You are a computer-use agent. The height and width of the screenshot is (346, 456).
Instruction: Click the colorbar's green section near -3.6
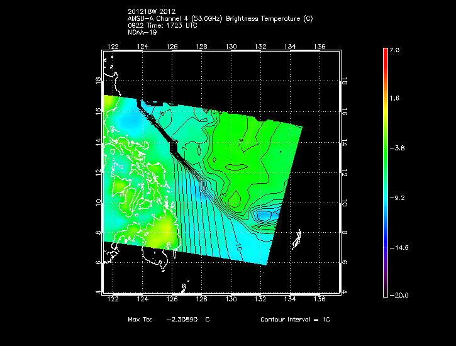[386, 148]
